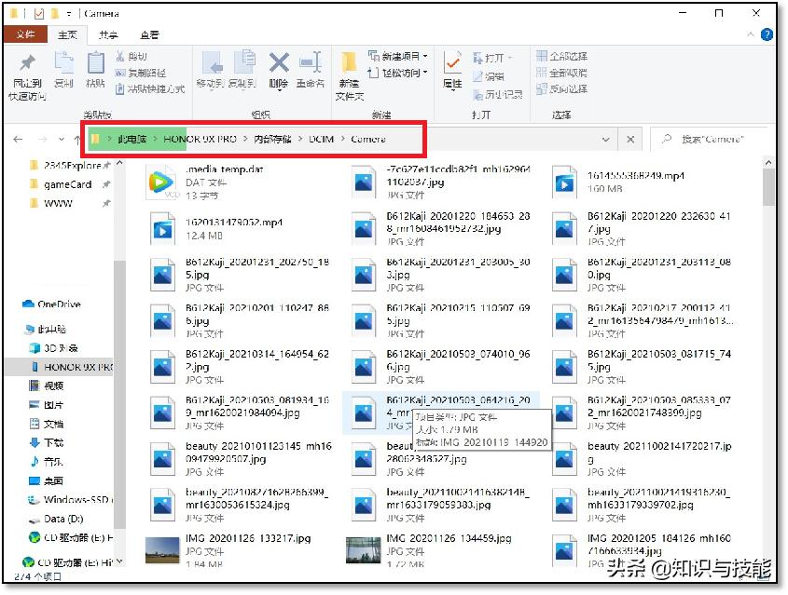The image size is (788, 595).
Task: Invert the selection with 反向选择
Action: (x=561, y=89)
